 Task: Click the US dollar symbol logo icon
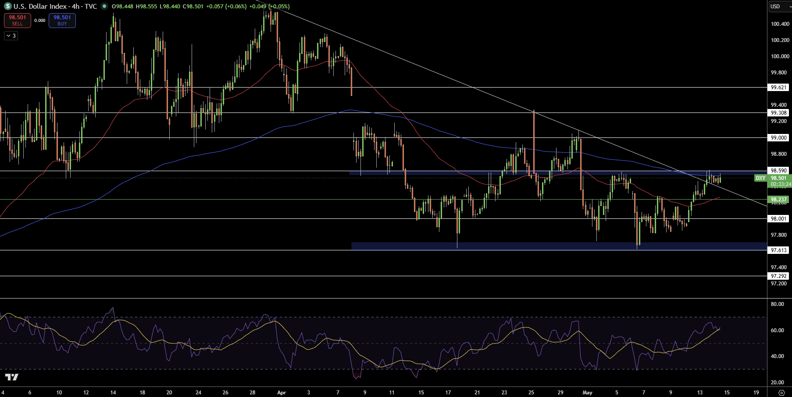(x=7, y=6)
